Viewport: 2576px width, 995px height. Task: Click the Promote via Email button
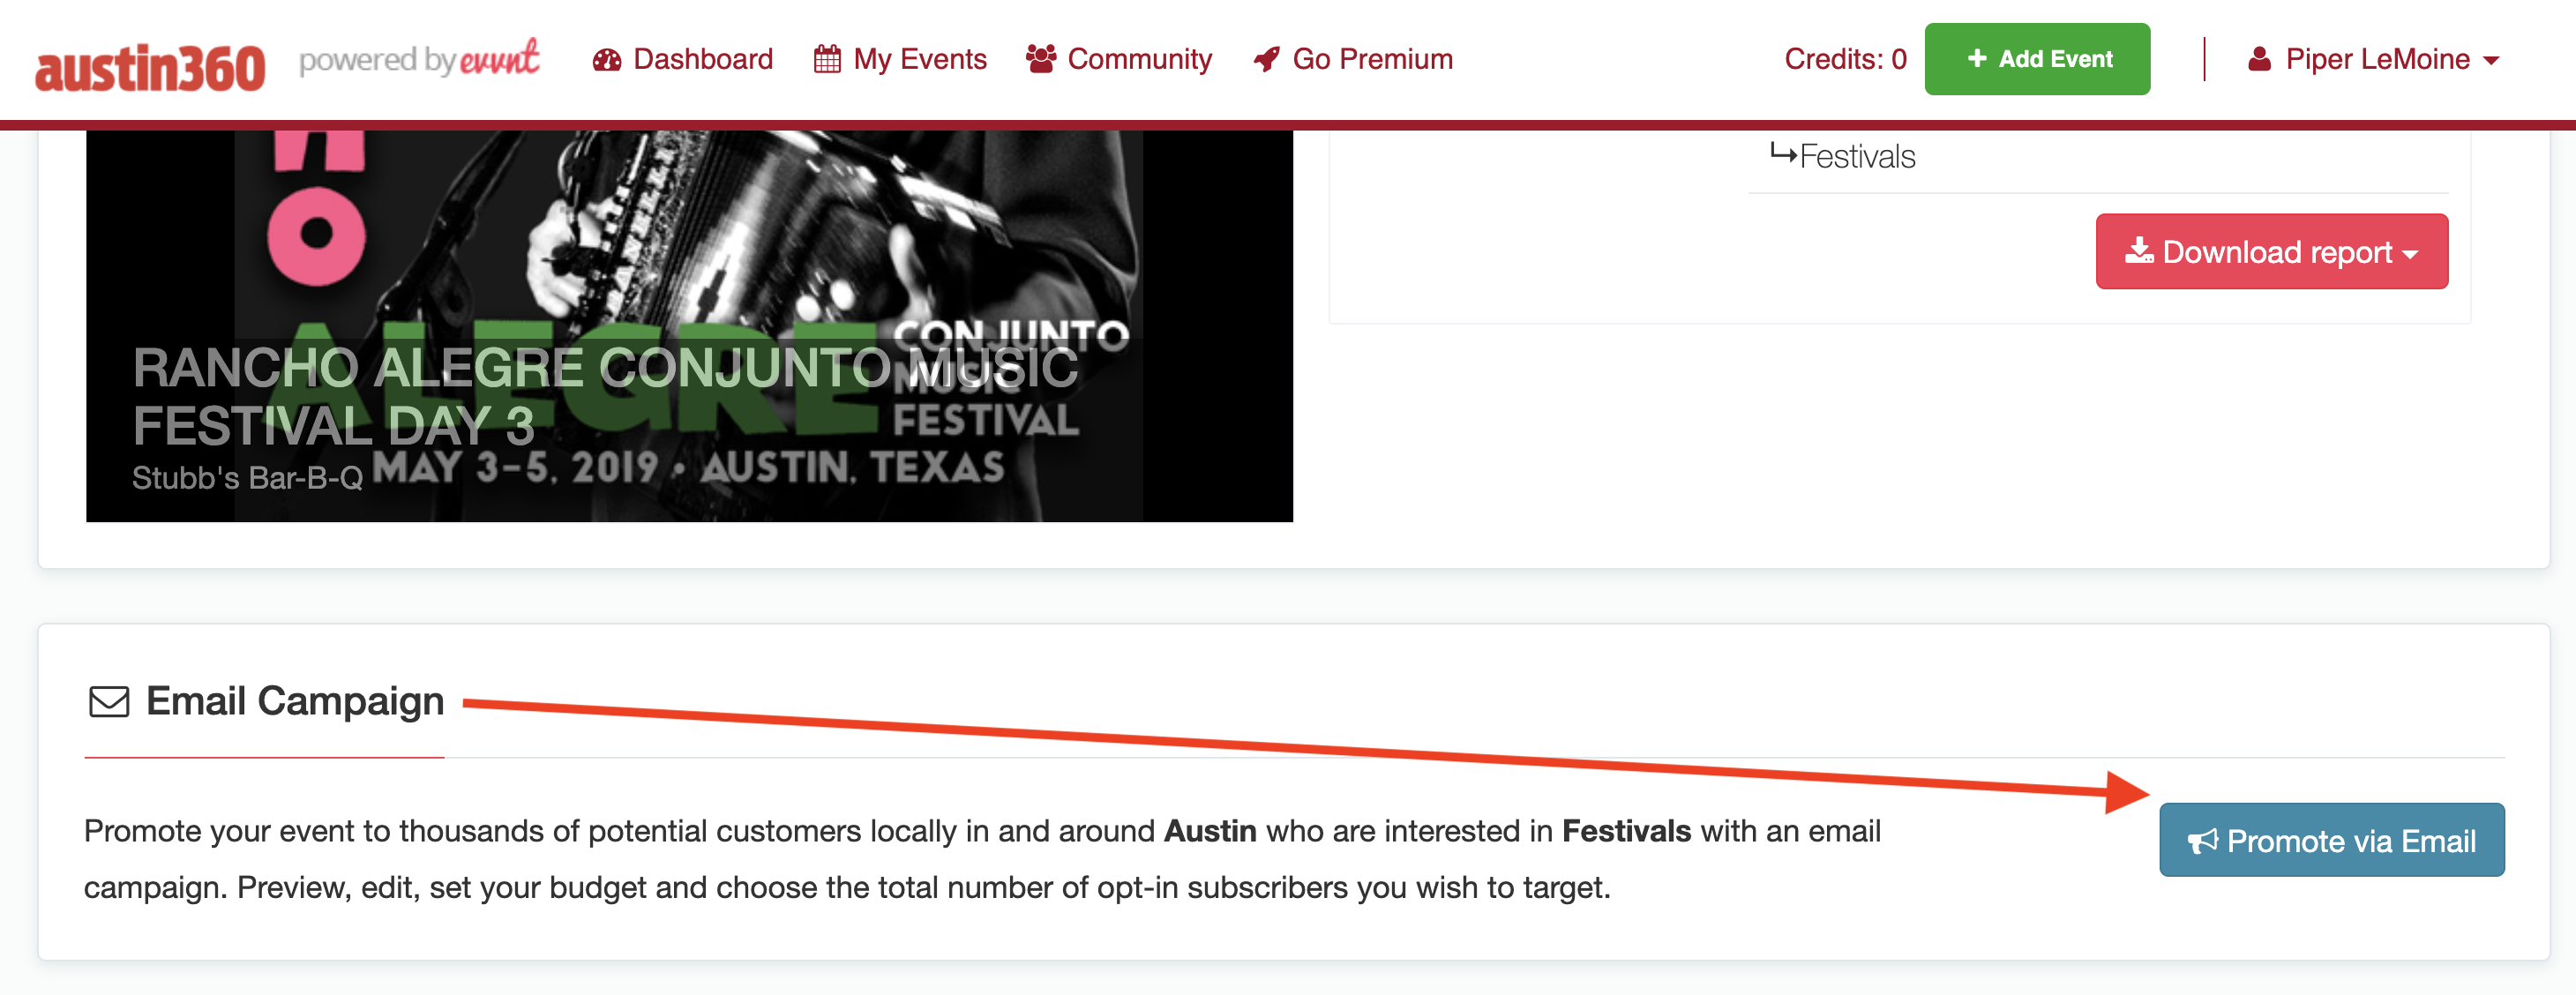pyautogui.click(x=2332, y=840)
